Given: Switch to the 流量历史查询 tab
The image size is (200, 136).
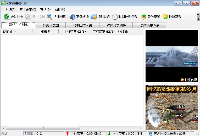Looking at the screenshot, I should pyautogui.click(x=150, y=25).
